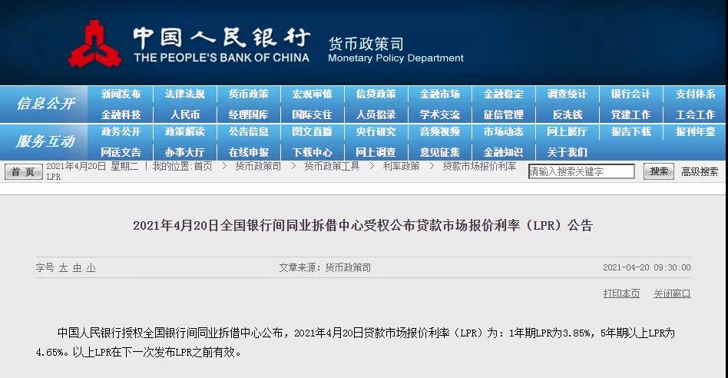Go to 学术交流 page
The image size is (728, 378).
(440, 114)
